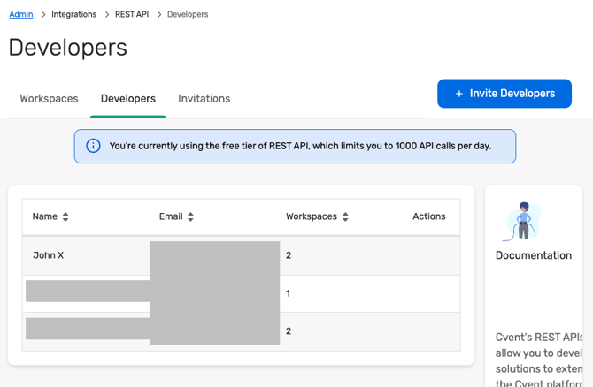This screenshot has height=387, width=593.
Task: Click the Admin breadcrumb link
Action: coord(21,14)
